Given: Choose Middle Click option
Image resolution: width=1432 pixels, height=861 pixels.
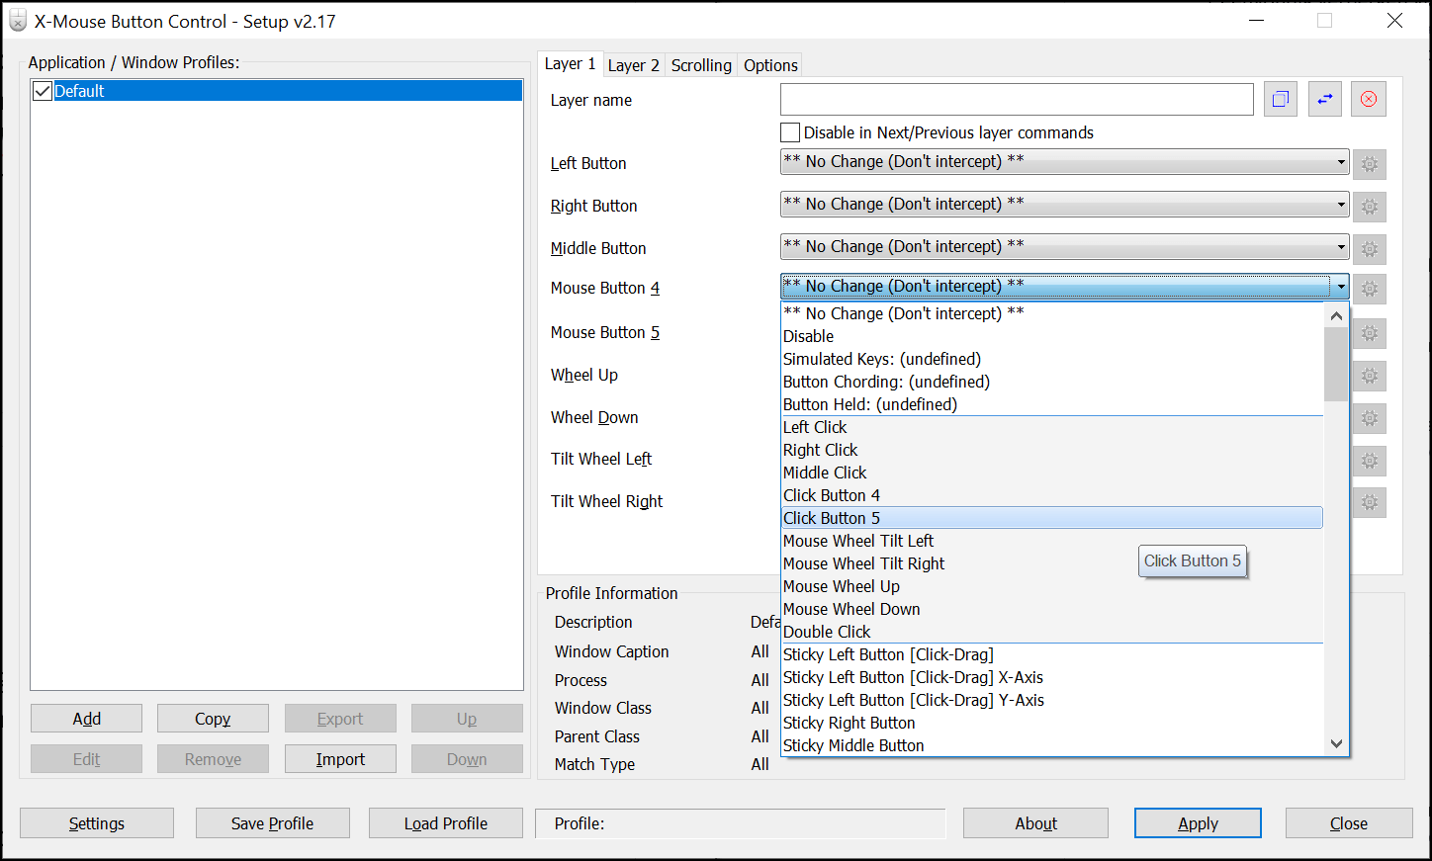Looking at the screenshot, I should click(1052, 473).
